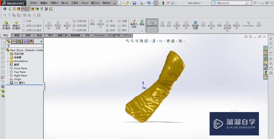
Task: Open the New document dropdown arrow
Action: [x=123, y=3]
